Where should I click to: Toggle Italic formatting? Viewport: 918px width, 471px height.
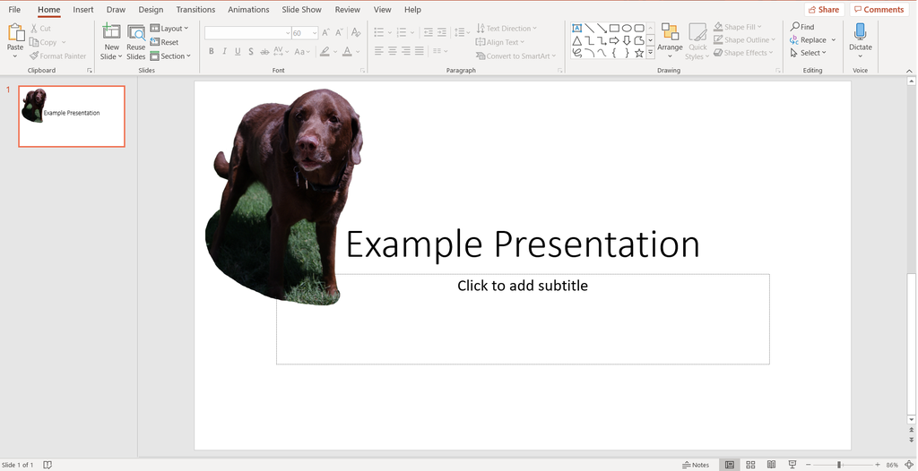click(224, 52)
